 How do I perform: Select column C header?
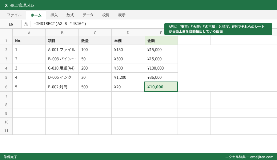(95, 33)
